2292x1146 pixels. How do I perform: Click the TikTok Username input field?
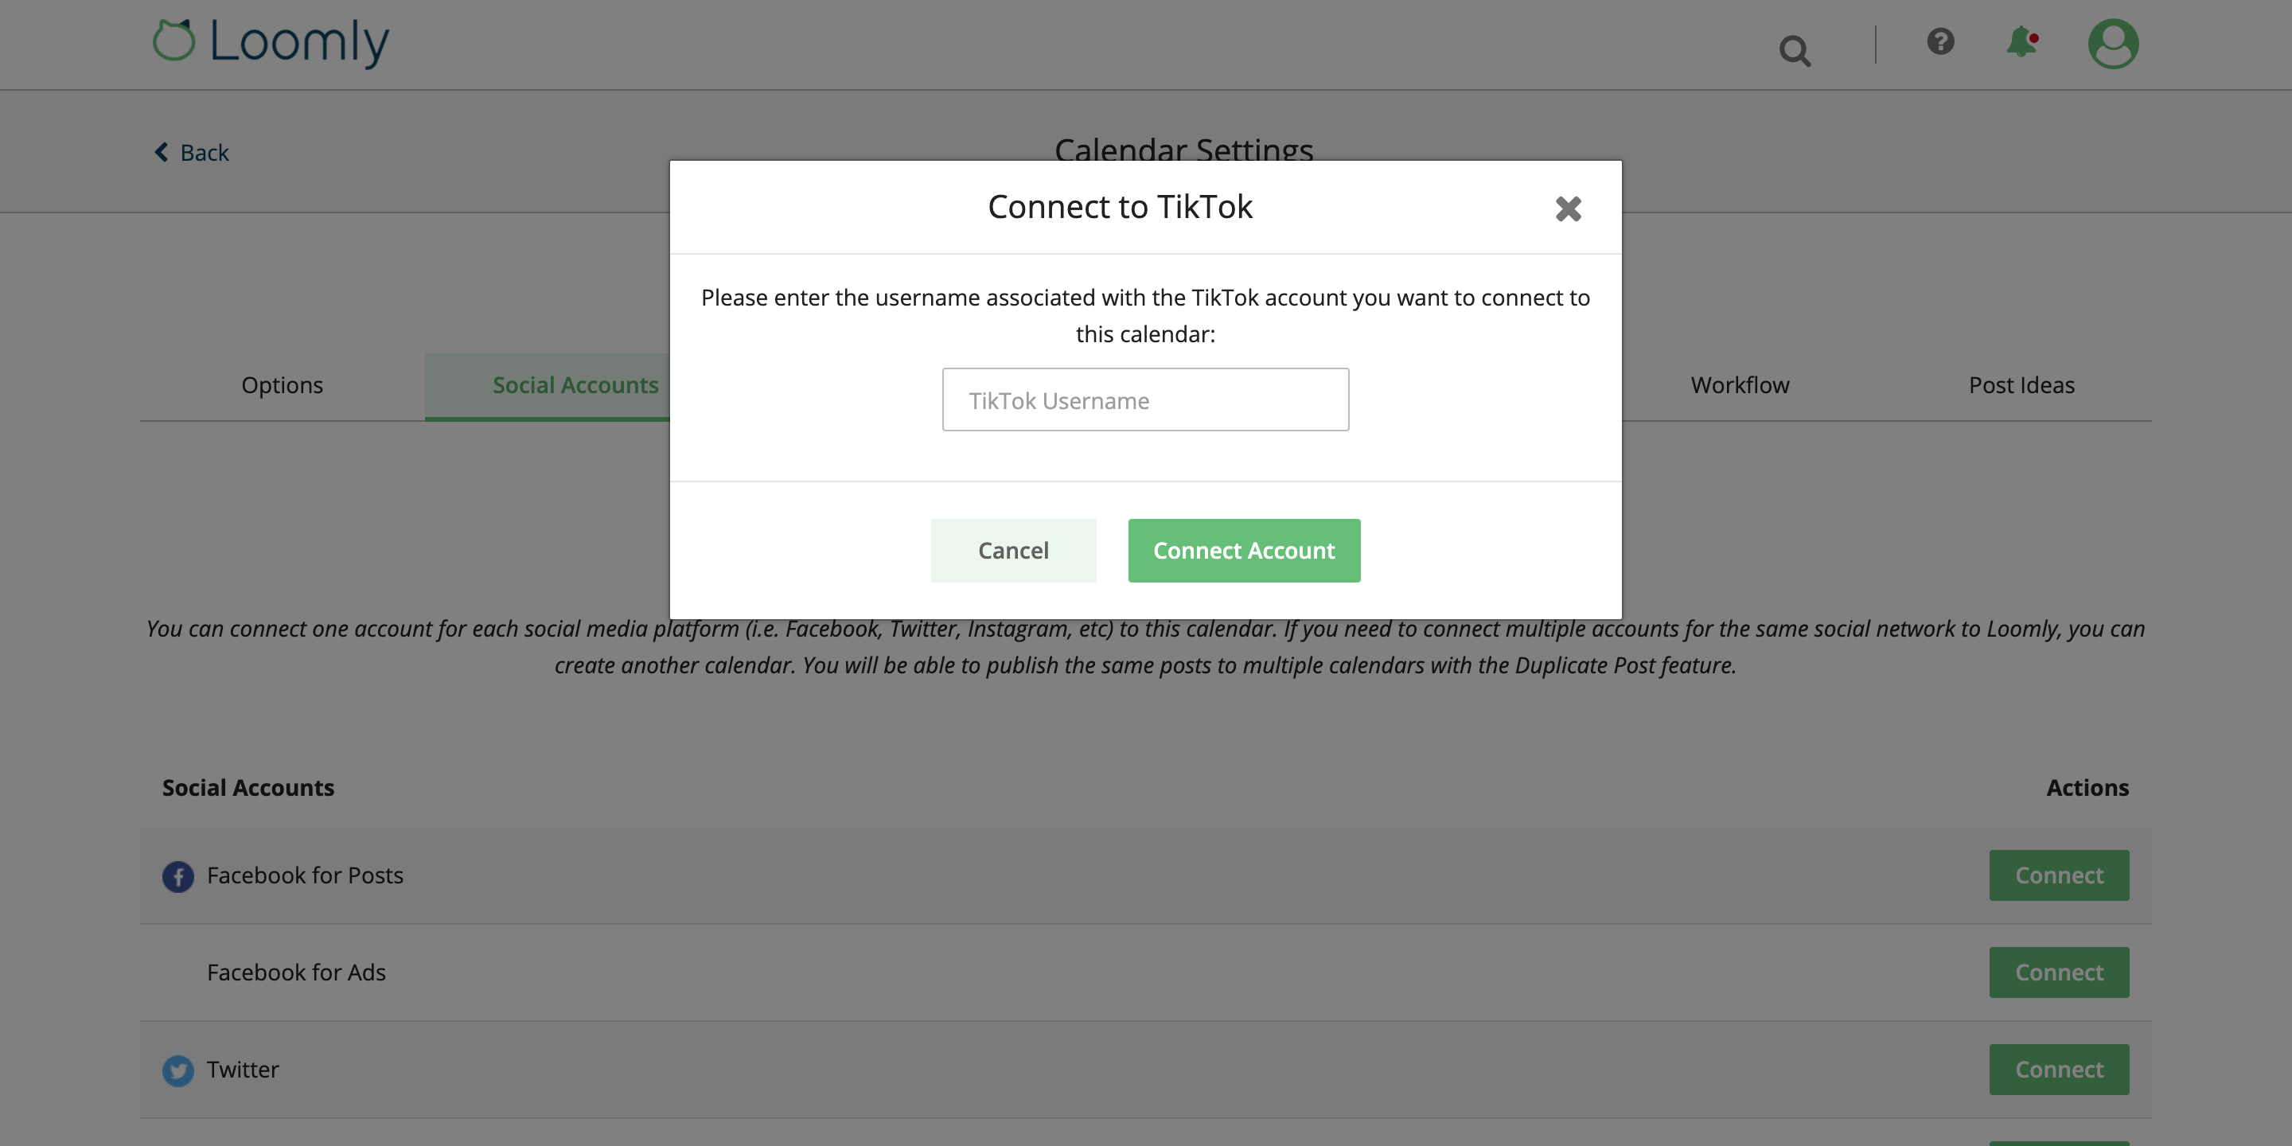[1145, 400]
